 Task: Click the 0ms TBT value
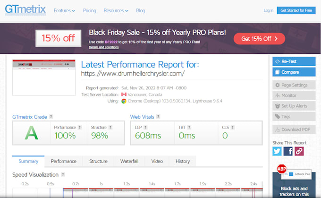point(187,136)
